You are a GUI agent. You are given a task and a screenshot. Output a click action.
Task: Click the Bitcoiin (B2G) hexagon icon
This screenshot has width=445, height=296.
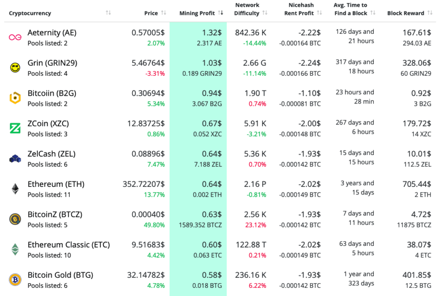coord(15,98)
